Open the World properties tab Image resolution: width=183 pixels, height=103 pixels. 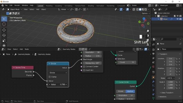coord(153,67)
